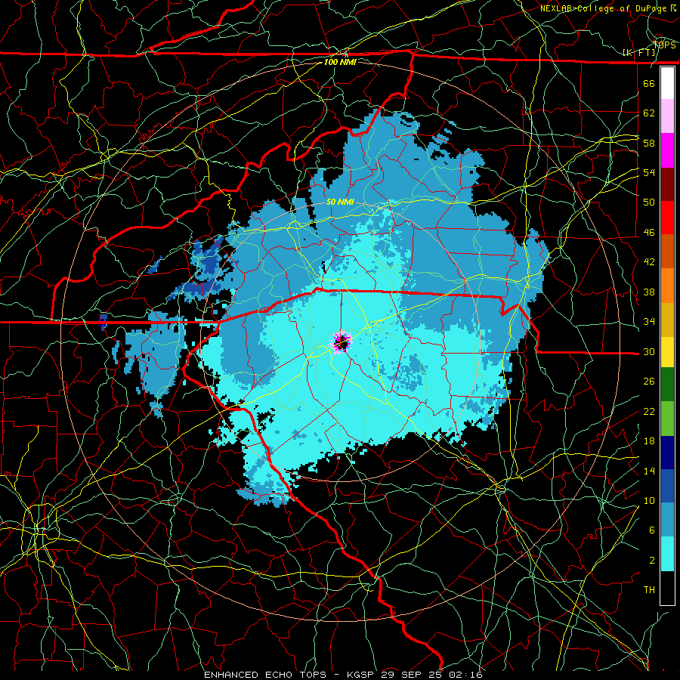Click the magenta radar site marker at center

point(342,343)
